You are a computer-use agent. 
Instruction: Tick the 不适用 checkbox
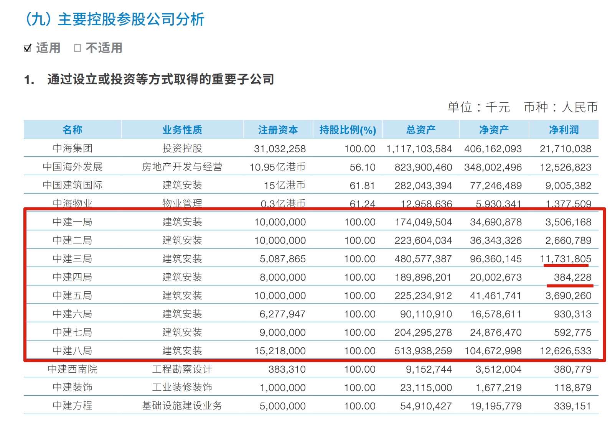click(77, 48)
